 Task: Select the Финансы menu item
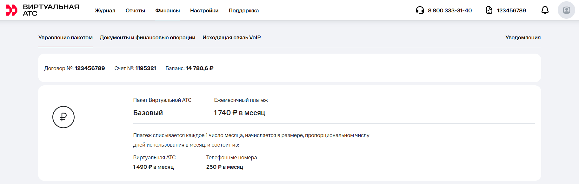[x=168, y=10]
